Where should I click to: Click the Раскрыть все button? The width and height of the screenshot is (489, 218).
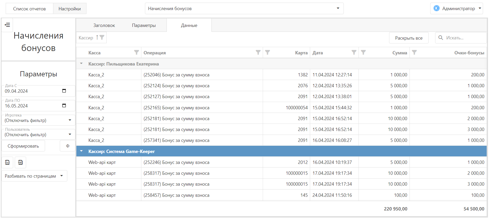(x=409, y=38)
